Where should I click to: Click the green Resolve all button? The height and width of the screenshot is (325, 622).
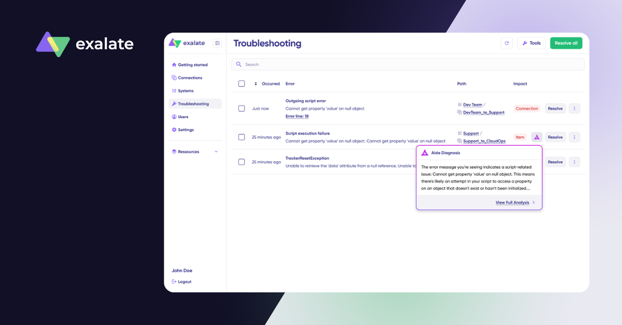coord(566,43)
